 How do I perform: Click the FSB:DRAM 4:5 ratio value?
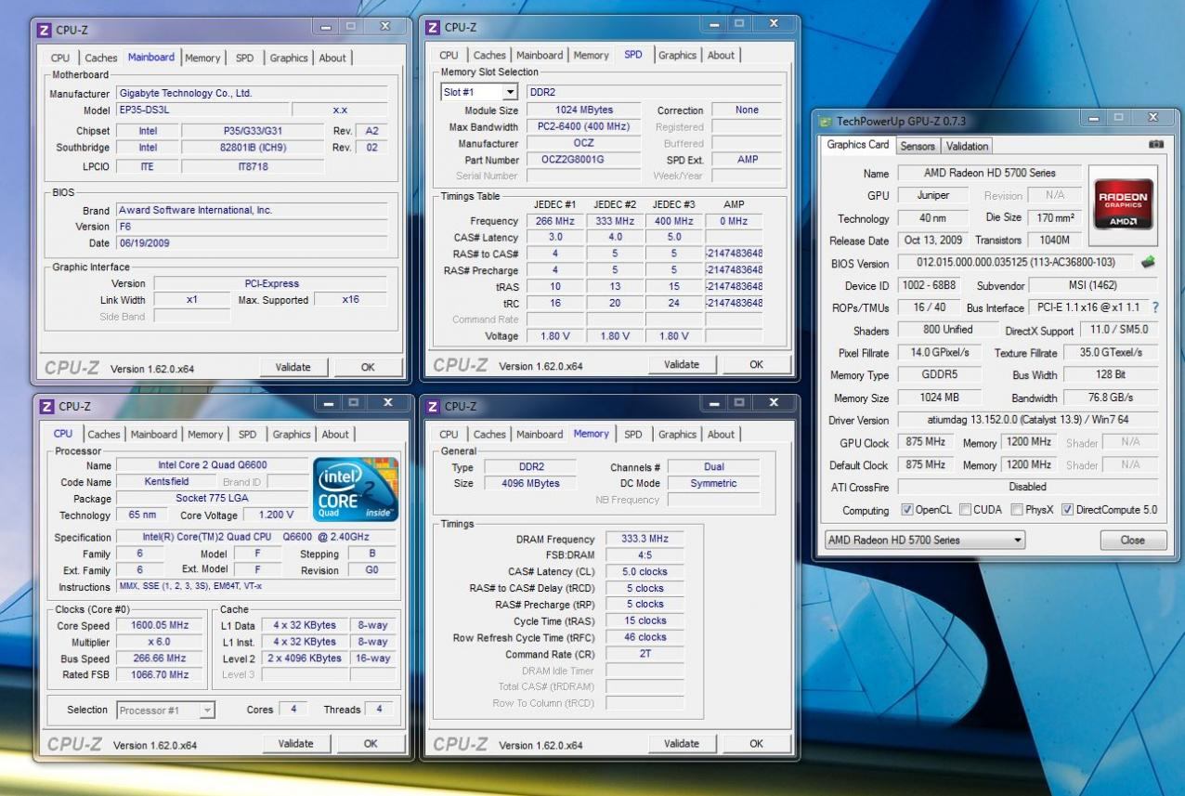tap(645, 555)
